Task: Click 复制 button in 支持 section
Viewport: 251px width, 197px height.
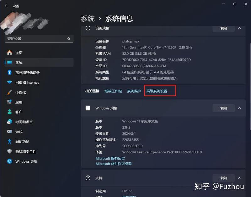Action: coord(224,178)
